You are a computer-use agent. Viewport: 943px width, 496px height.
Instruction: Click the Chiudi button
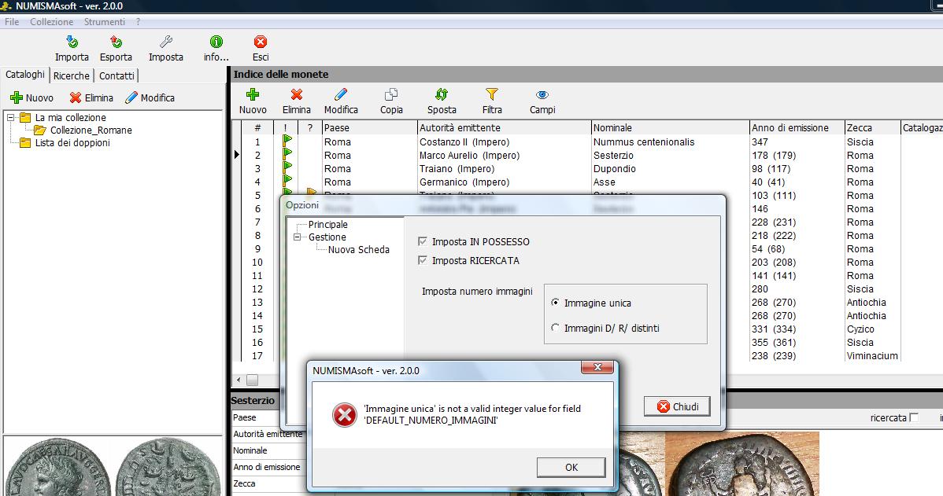677,406
